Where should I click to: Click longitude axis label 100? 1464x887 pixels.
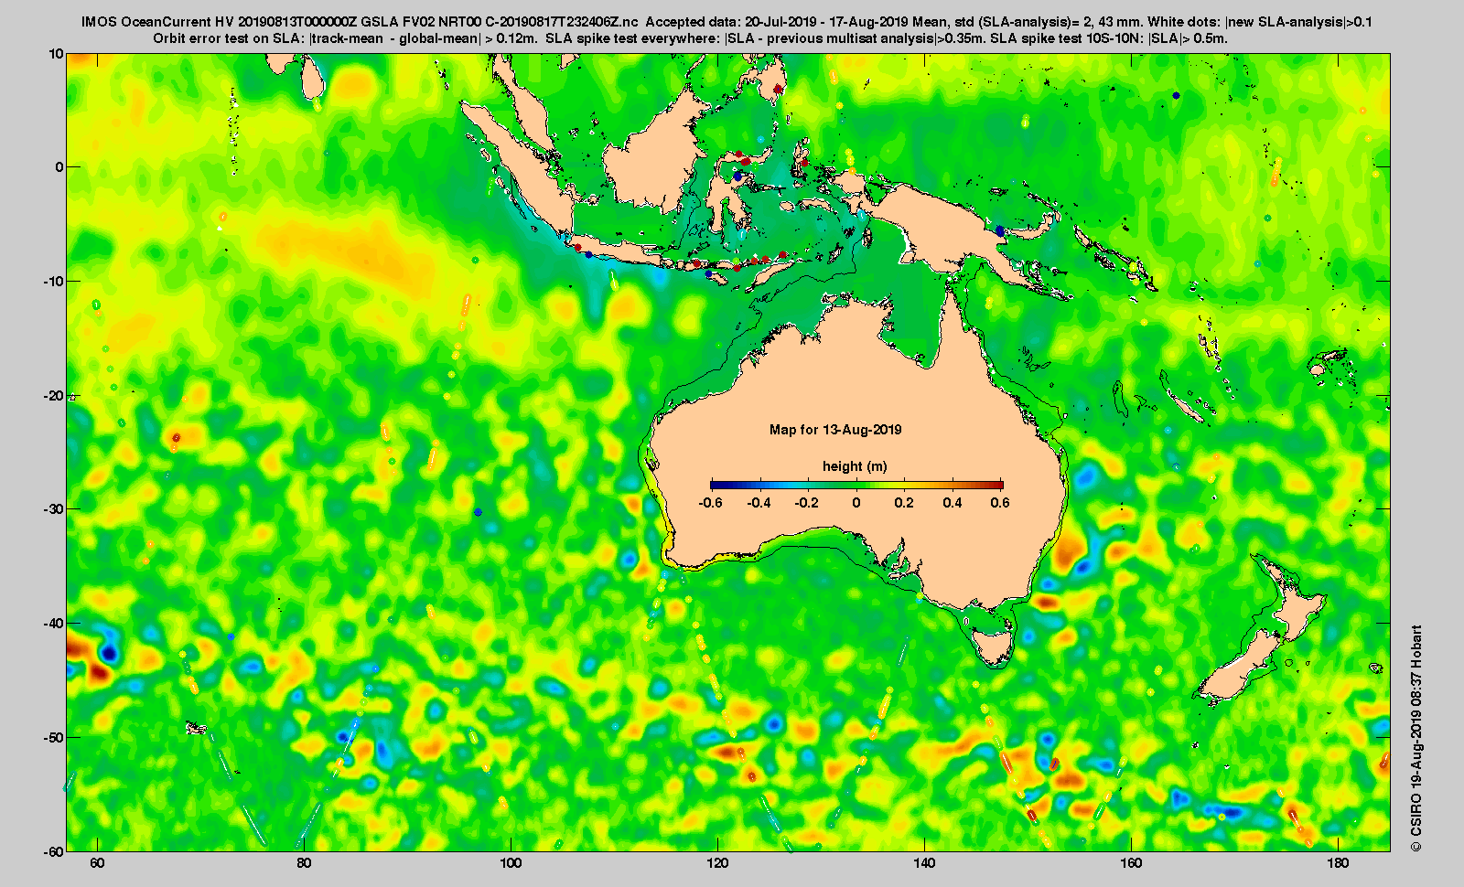pos(511,863)
